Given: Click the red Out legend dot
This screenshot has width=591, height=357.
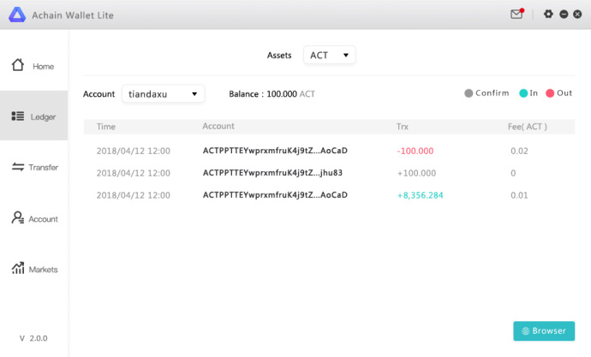Looking at the screenshot, I should [550, 93].
